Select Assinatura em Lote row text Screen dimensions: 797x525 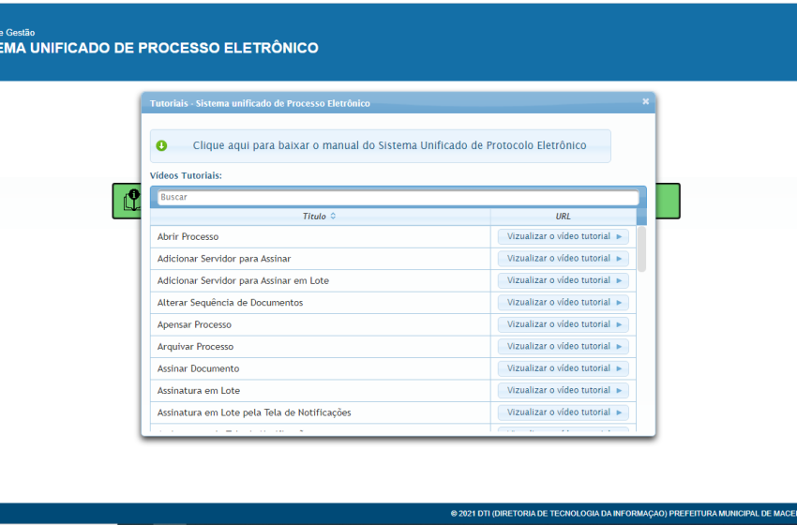[x=199, y=391]
